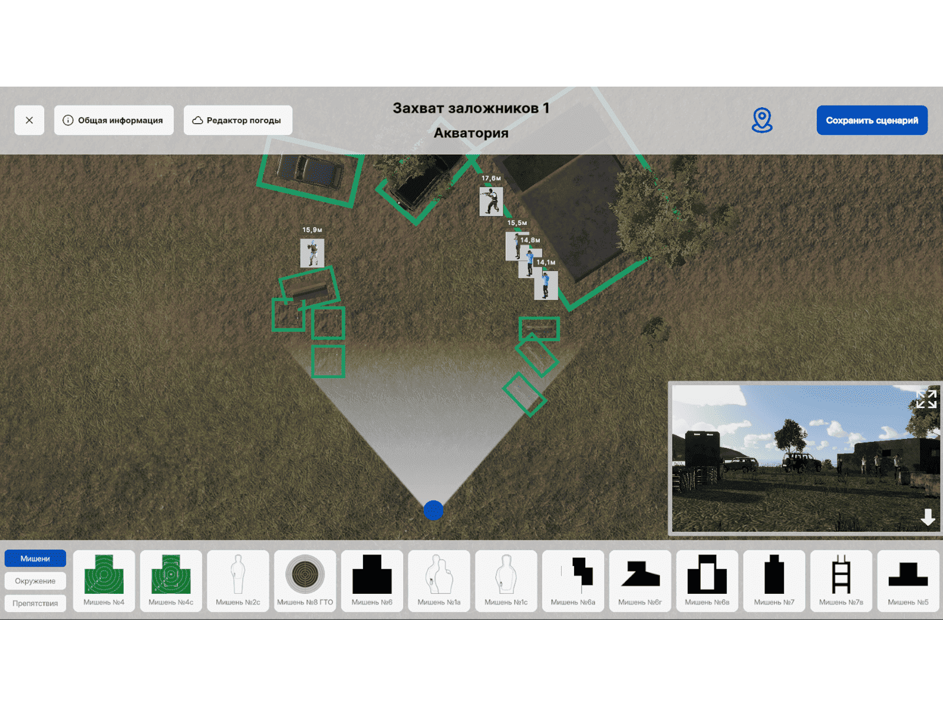The height and width of the screenshot is (707, 943).
Task: Select Мишень №1а double silhouette target
Action: pos(438,580)
